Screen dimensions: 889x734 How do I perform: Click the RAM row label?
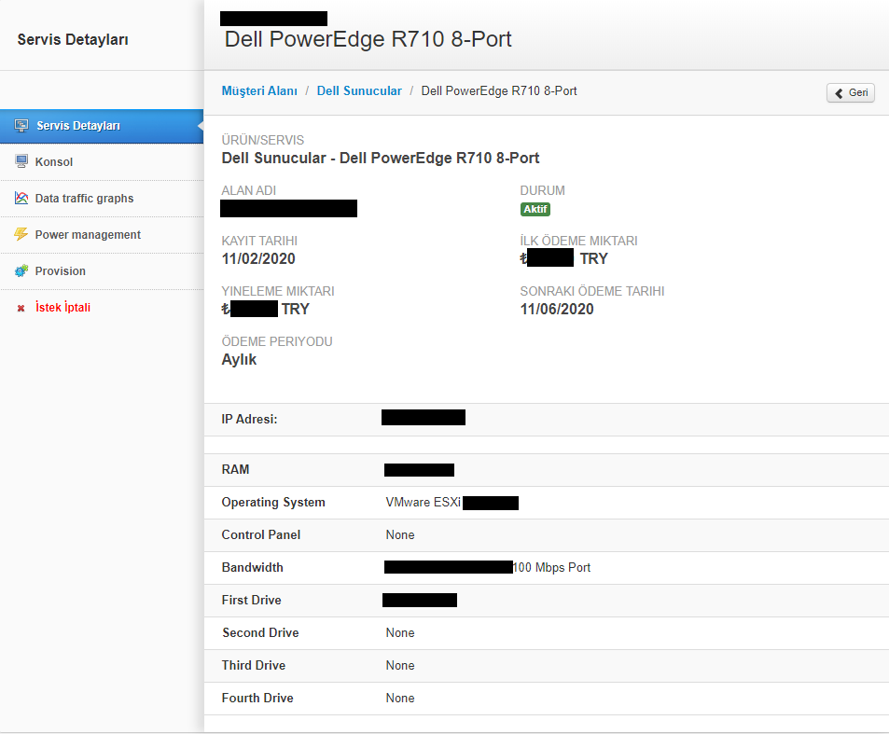235,469
